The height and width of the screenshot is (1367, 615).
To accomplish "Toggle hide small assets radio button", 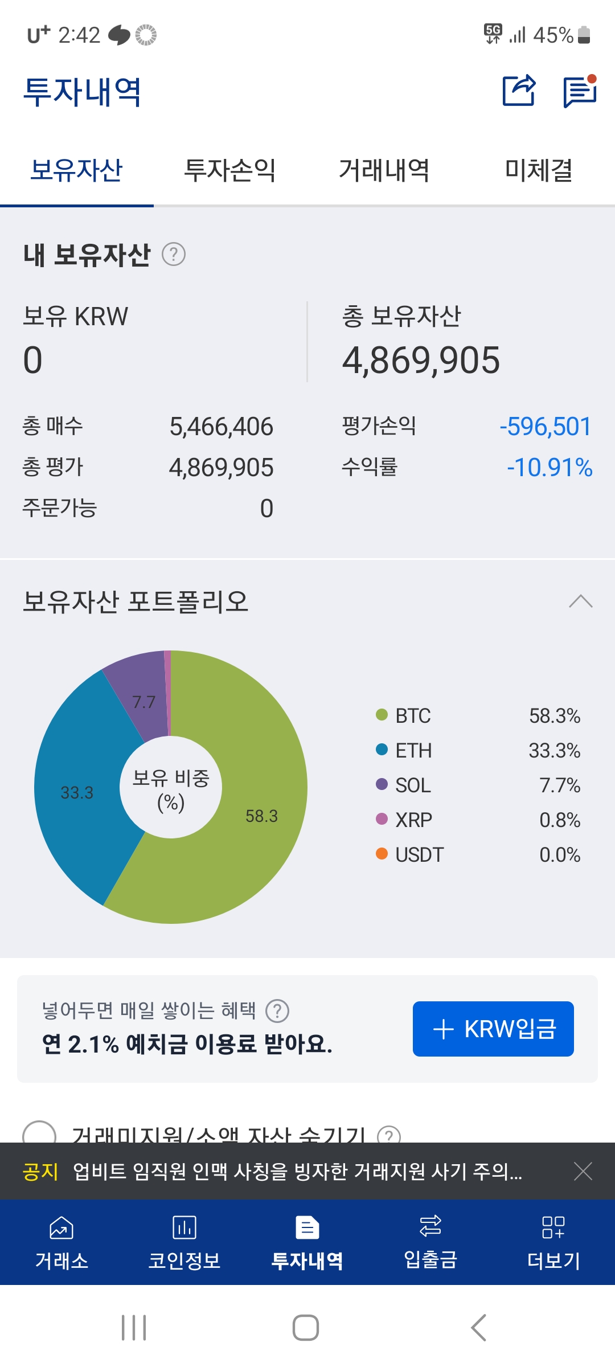I will pos(39,1133).
